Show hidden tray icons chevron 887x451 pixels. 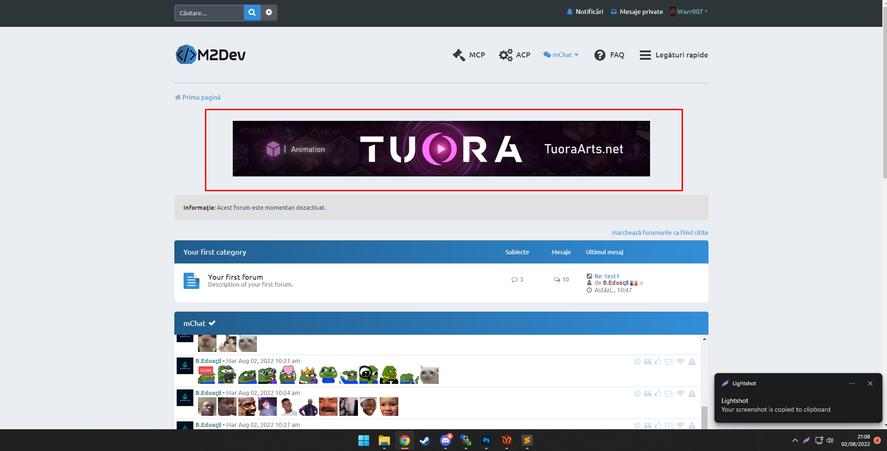[795, 440]
